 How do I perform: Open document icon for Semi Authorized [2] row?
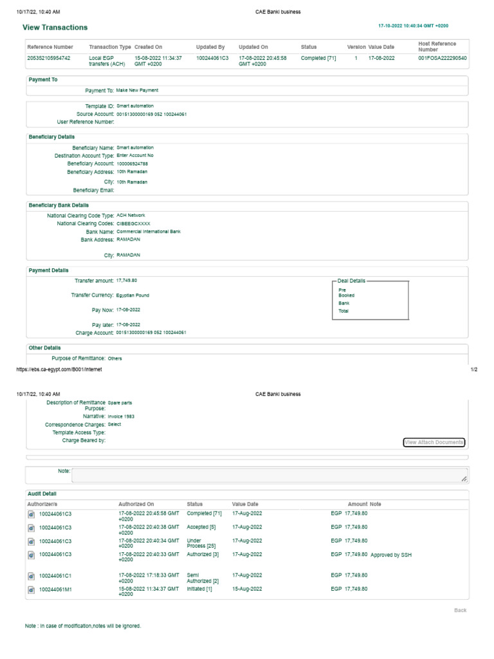tap(31, 576)
